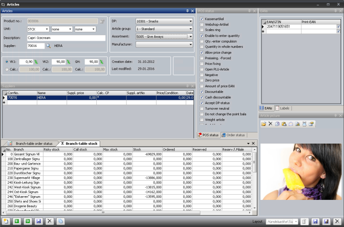Click the icon beside Product no. field
Screen dimensions: 344x227
point(102,21)
